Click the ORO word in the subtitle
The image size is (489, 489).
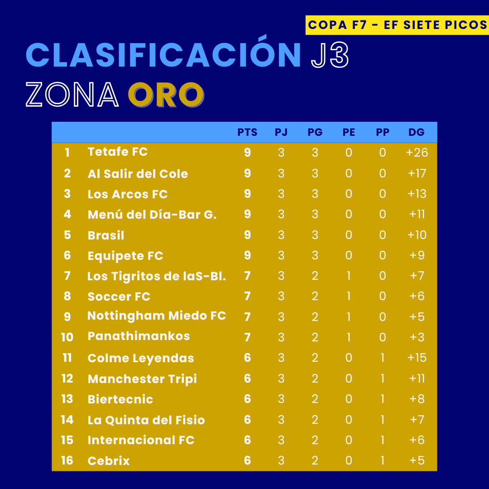pyautogui.click(x=165, y=96)
